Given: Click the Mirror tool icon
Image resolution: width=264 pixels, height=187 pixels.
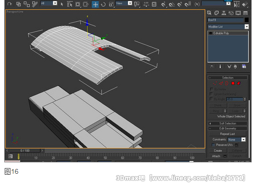Looking at the screenshot, I should coord(237,5).
